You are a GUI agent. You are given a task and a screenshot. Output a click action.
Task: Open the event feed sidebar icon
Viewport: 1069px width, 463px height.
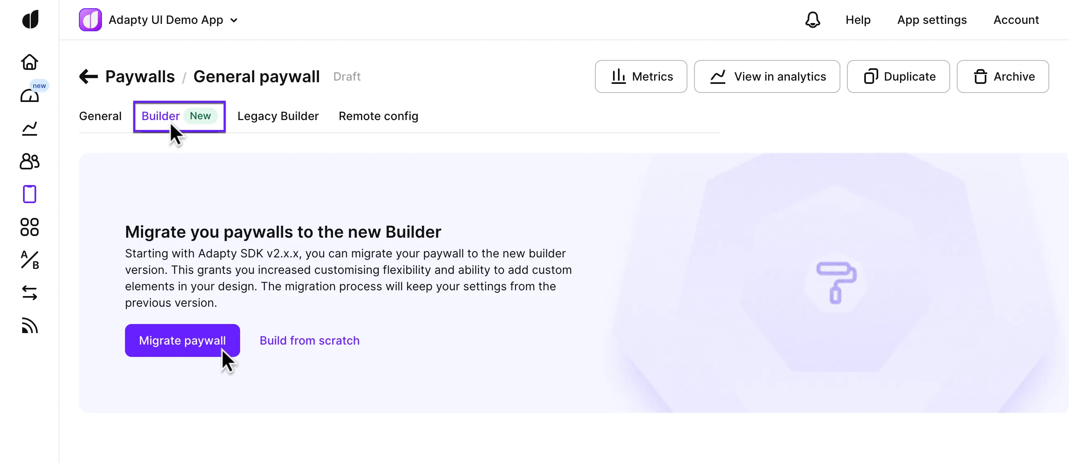[30, 326]
